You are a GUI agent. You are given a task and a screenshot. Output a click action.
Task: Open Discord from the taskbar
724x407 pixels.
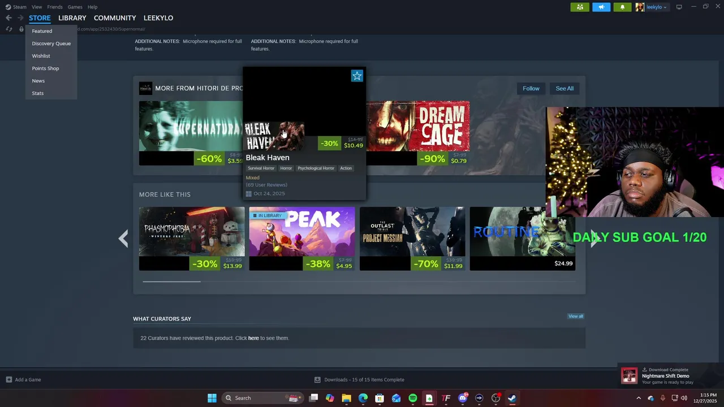click(x=463, y=398)
